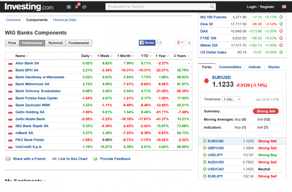Click the Google +1 count box
Viewport: 292px width, 192px height.
point(189,43)
